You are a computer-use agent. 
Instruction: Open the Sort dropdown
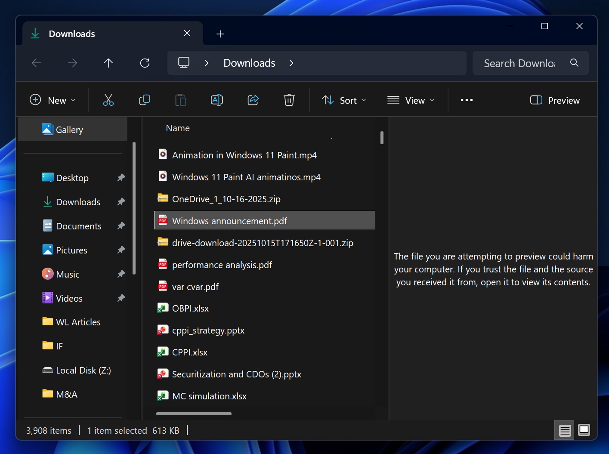point(343,100)
